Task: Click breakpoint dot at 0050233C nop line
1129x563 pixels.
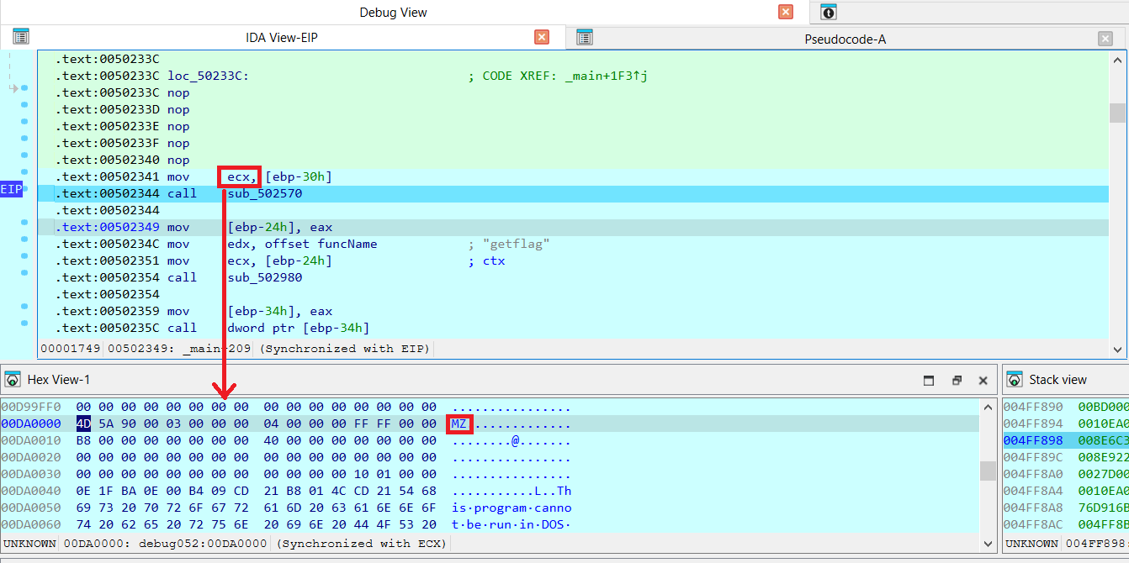Action: point(24,88)
